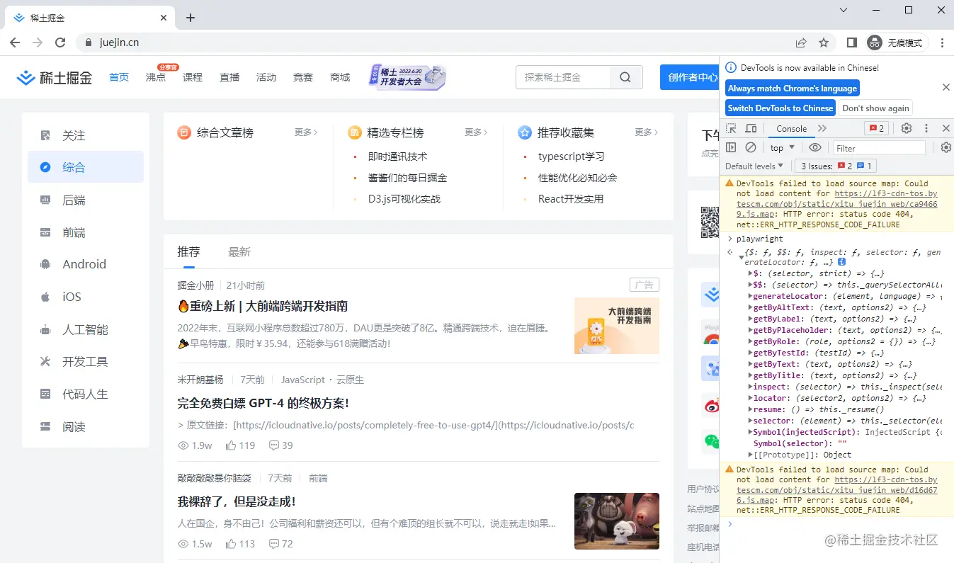Open comments on the 我裸辞了 article

[280, 544]
